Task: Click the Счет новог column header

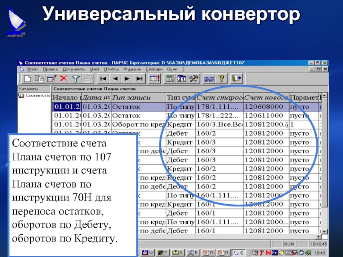Action: coord(266,98)
